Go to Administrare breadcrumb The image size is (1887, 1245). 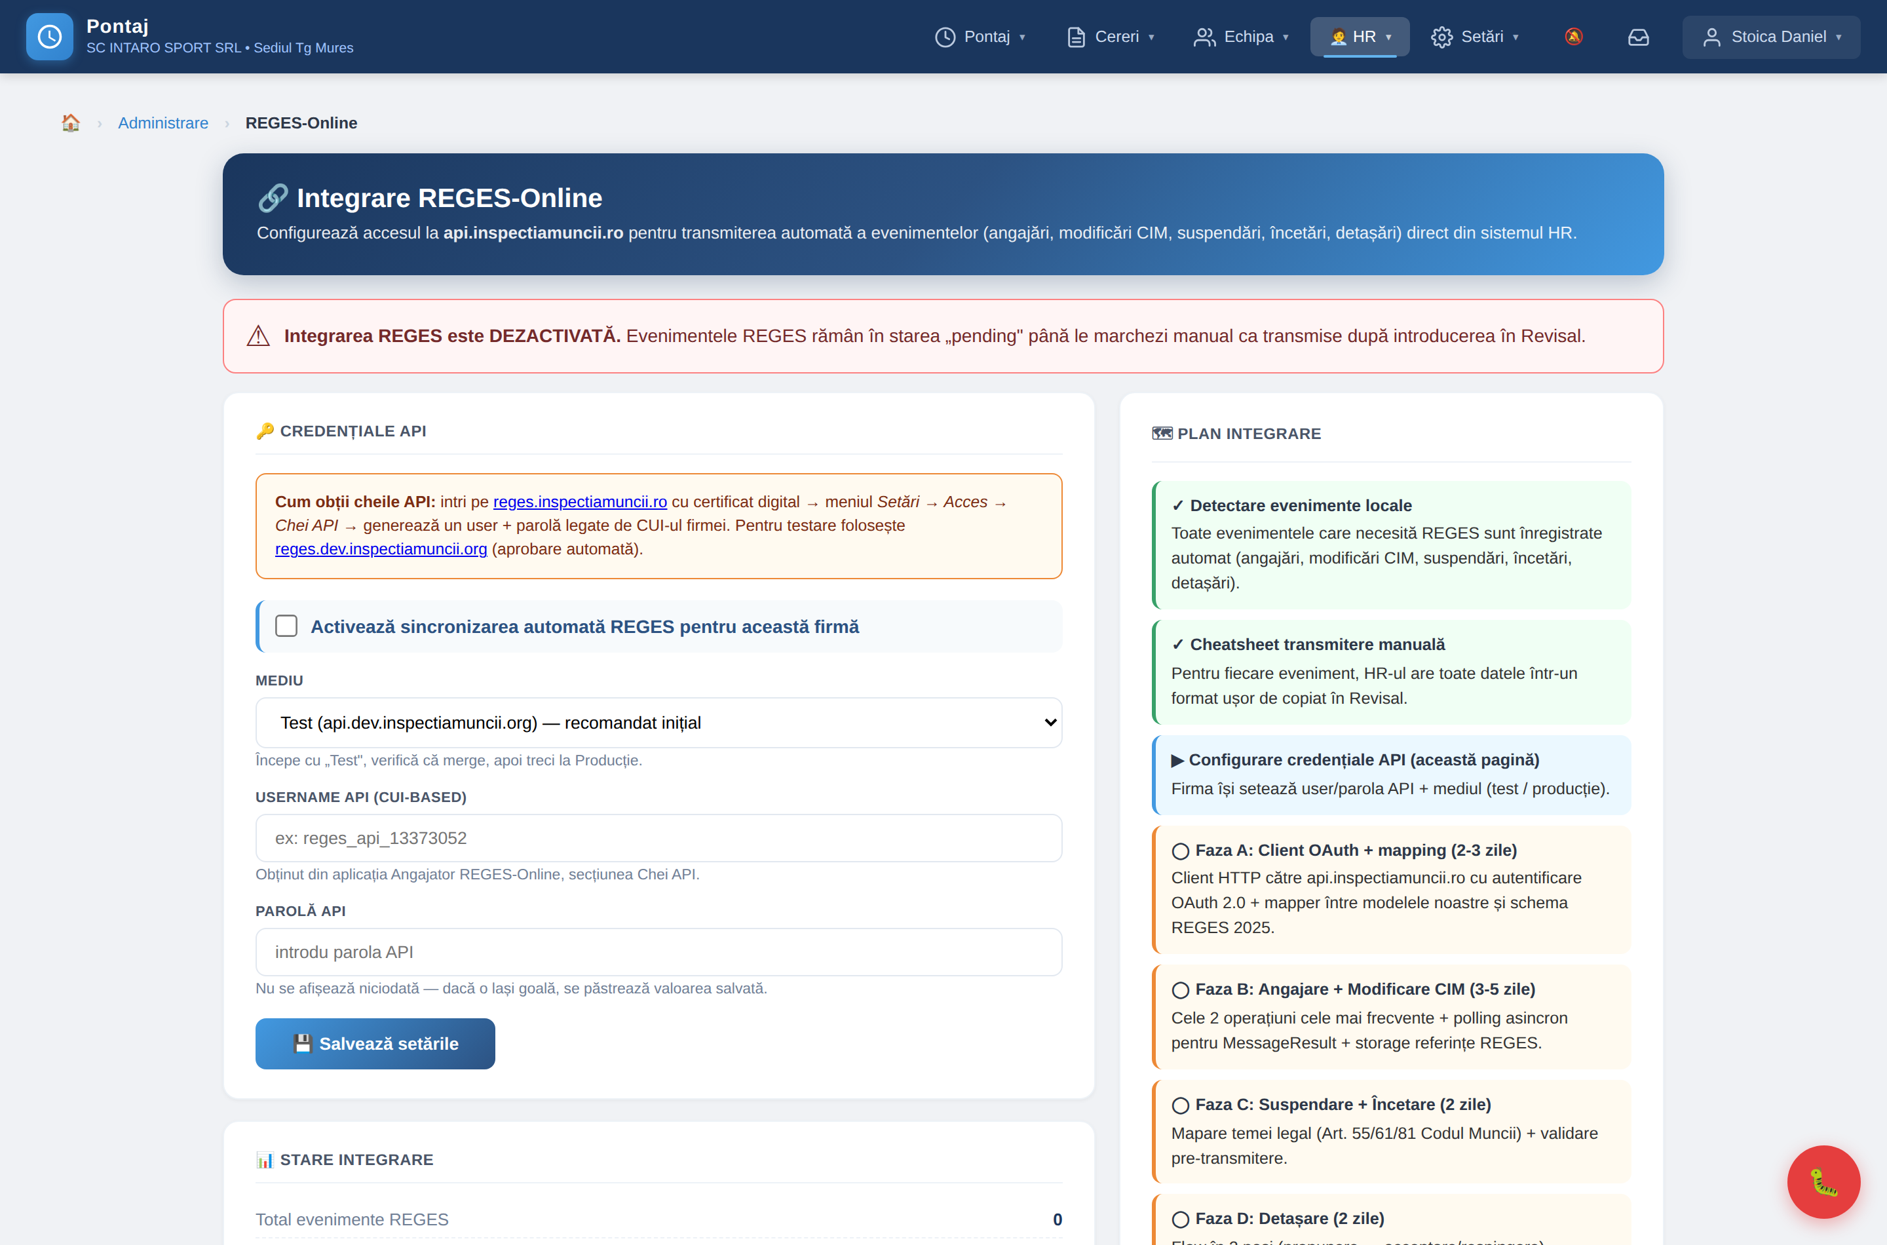click(162, 123)
